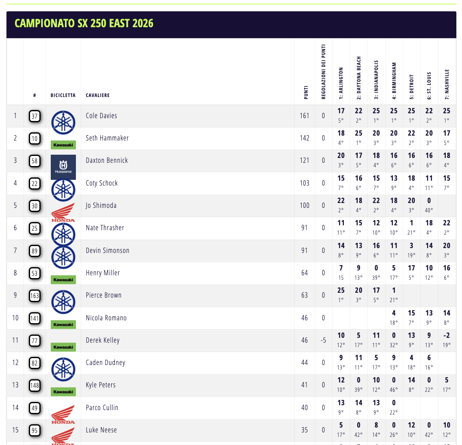Open rider Seth Hammaker
The height and width of the screenshot is (445, 462).
tap(107, 138)
